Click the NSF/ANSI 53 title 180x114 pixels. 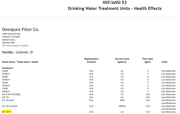point(115,3)
